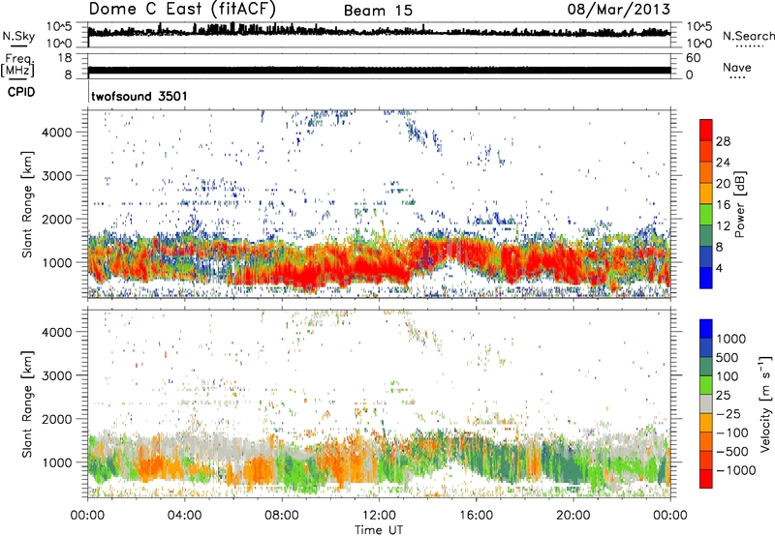Click the frequency axis '18' tick
Image resolution: width=775 pixels, height=536 pixels.
click(65, 58)
